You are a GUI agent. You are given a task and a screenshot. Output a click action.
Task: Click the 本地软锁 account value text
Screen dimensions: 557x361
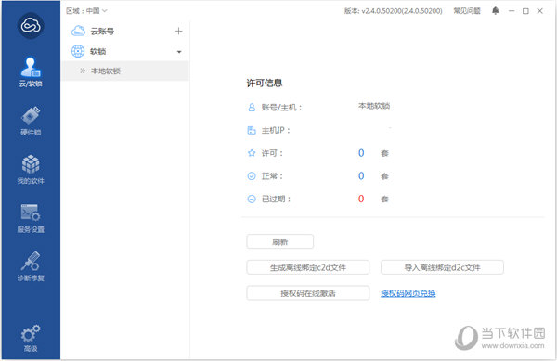click(374, 106)
